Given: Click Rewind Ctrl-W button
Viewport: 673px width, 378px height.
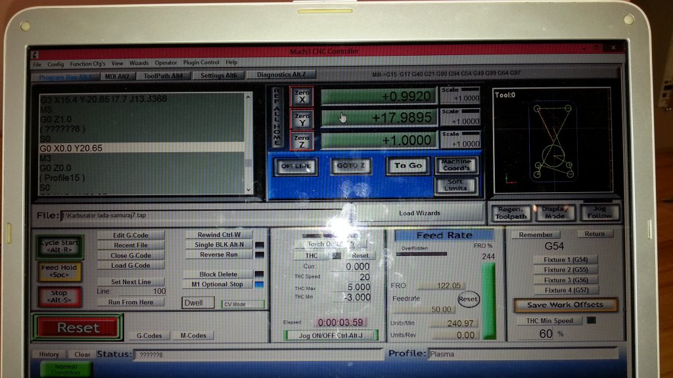Looking at the screenshot, I should tap(219, 235).
